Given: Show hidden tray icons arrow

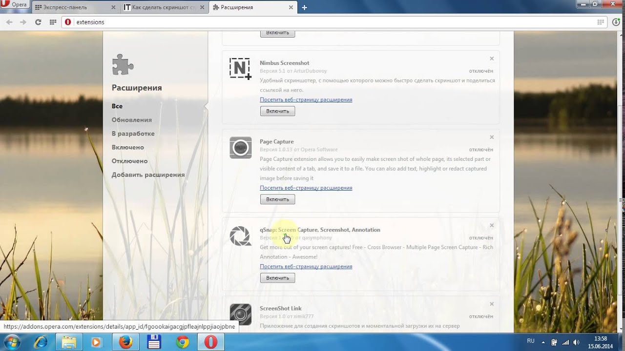Looking at the screenshot, I should [x=543, y=342].
